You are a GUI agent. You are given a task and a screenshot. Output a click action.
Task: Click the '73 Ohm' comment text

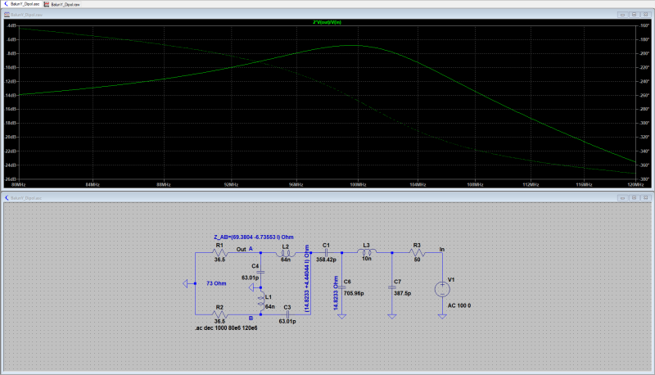(x=216, y=283)
